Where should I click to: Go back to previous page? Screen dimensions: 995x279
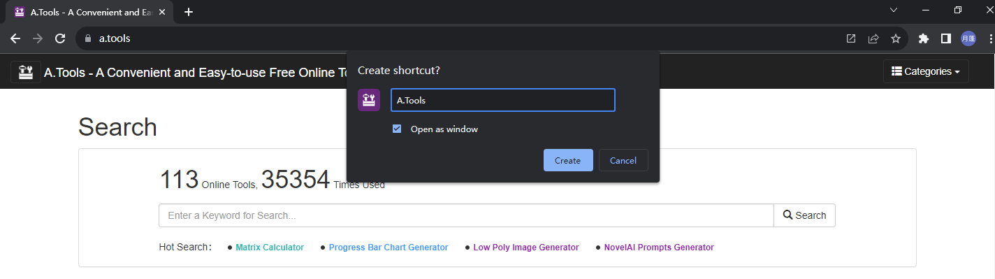click(x=15, y=38)
